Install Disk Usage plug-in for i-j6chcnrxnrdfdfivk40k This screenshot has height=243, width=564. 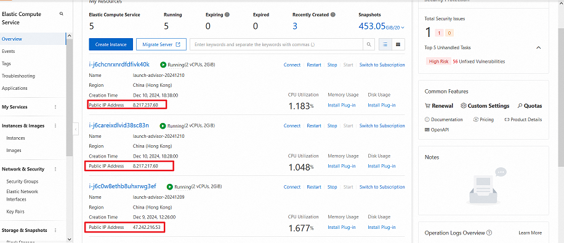[382, 105]
